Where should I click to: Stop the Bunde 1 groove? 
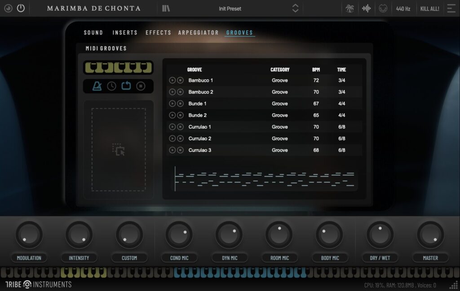181,104
